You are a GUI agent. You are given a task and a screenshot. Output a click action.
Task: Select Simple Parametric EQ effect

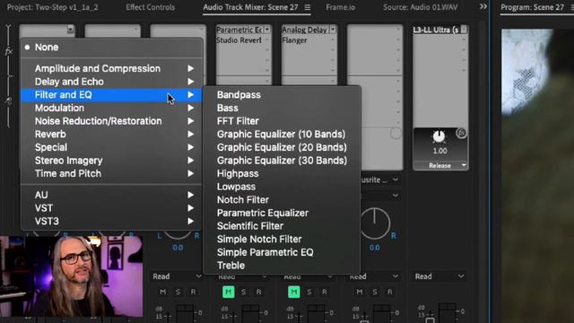point(282,253)
